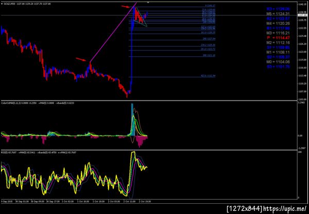
Task: Click the blue R3 resistance label
Action: (278, 9)
